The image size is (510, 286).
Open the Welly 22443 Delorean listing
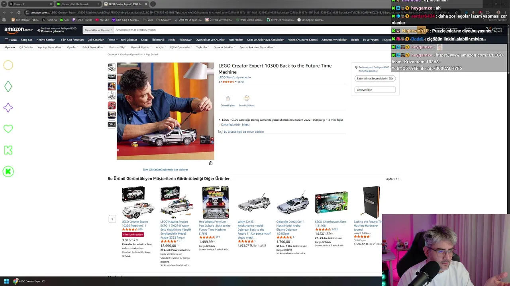point(254,230)
